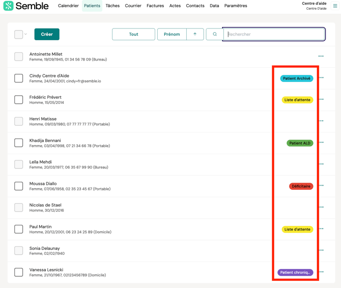341x288 pixels.
Task: Open the Prénom sort dropdown
Action: (172, 34)
